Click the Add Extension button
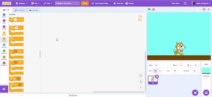The image size is (212, 97). 4,89
